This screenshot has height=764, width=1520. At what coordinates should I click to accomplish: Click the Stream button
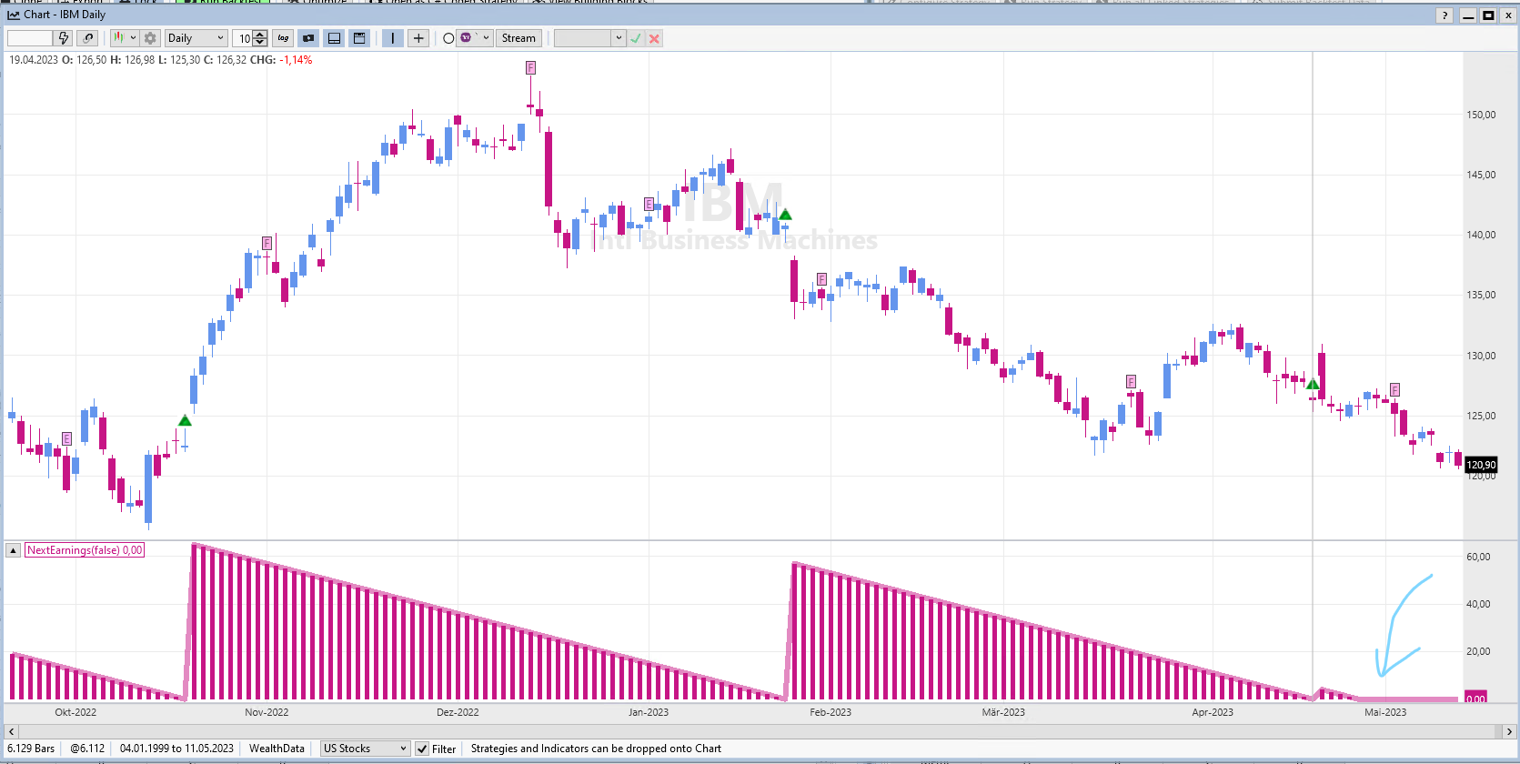click(518, 38)
